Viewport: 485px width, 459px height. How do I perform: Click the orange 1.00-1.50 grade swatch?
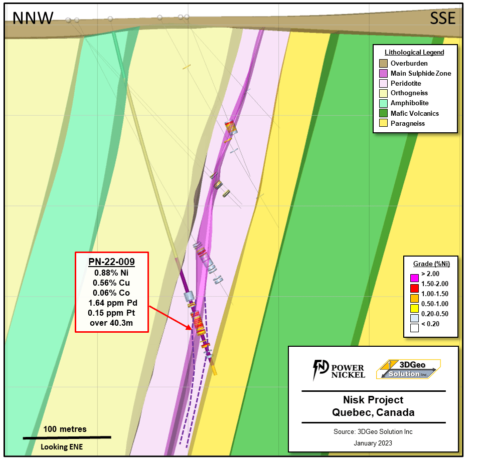point(414,298)
